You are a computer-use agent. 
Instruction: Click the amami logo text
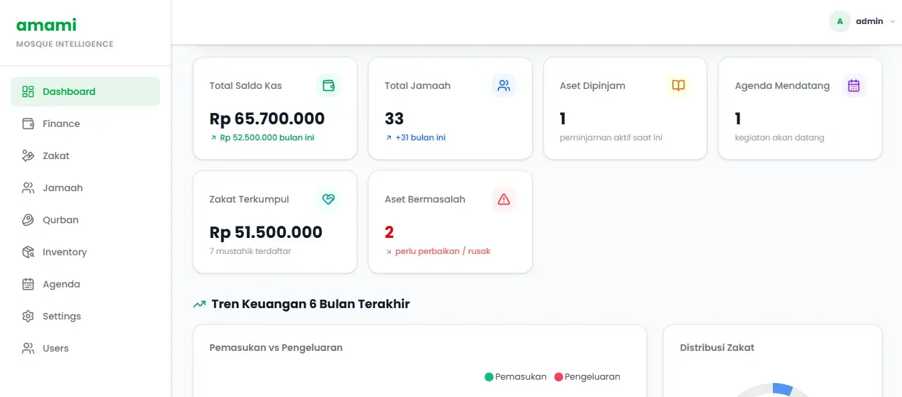click(x=46, y=25)
